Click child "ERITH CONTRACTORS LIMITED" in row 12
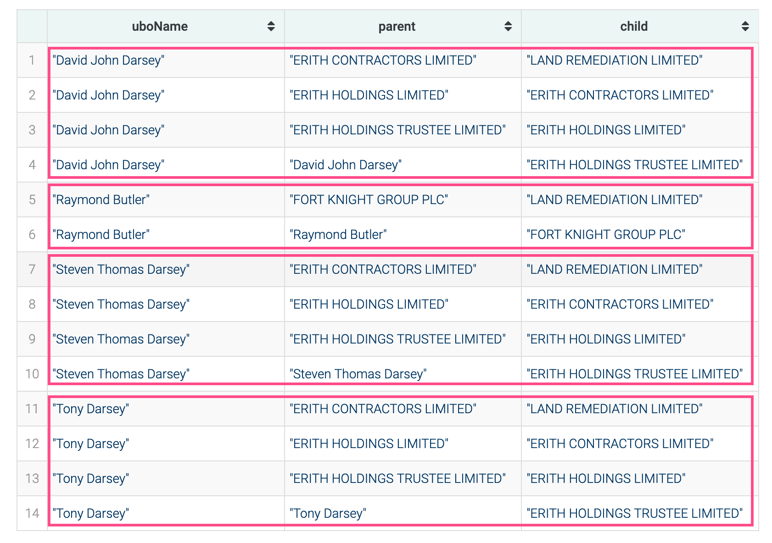Image resolution: width=772 pixels, height=543 pixels. pos(620,443)
